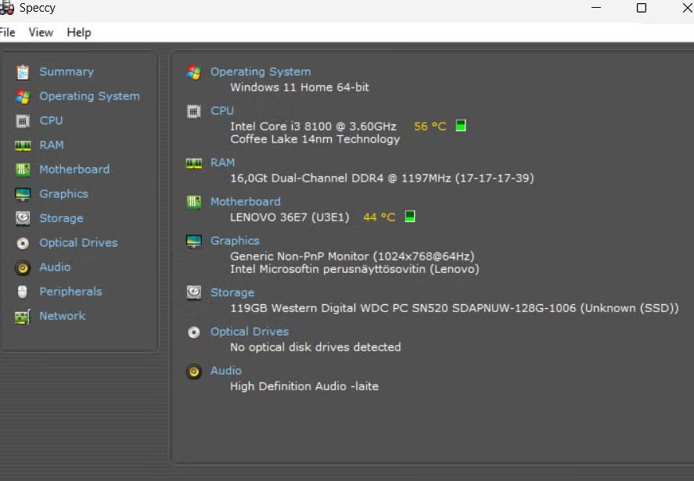
Task: Click the Motherboard icon in sidebar
Action: [x=23, y=170]
